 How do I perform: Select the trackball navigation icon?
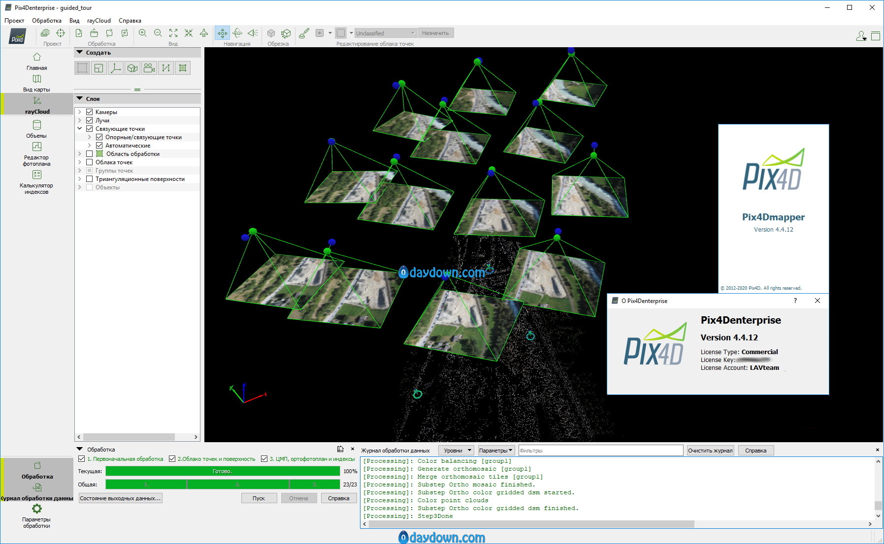click(x=237, y=33)
